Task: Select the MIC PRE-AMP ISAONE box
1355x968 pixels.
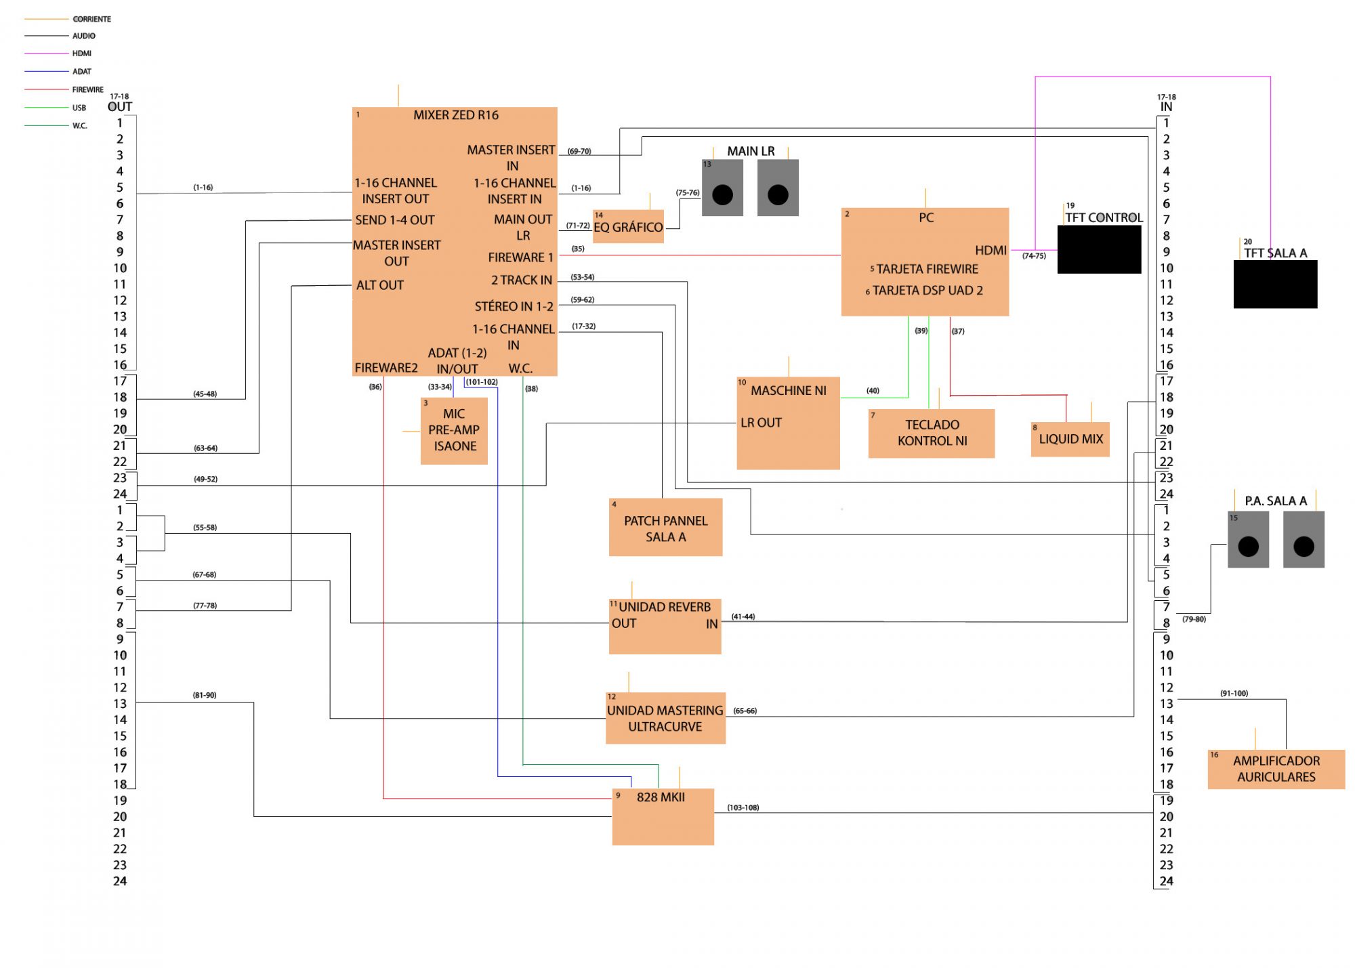Action: pyautogui.click(x=454, y=430)
